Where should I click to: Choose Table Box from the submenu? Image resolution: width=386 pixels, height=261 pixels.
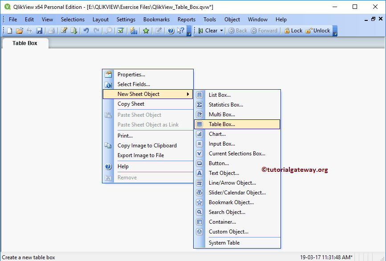click(x=227, y=124)
